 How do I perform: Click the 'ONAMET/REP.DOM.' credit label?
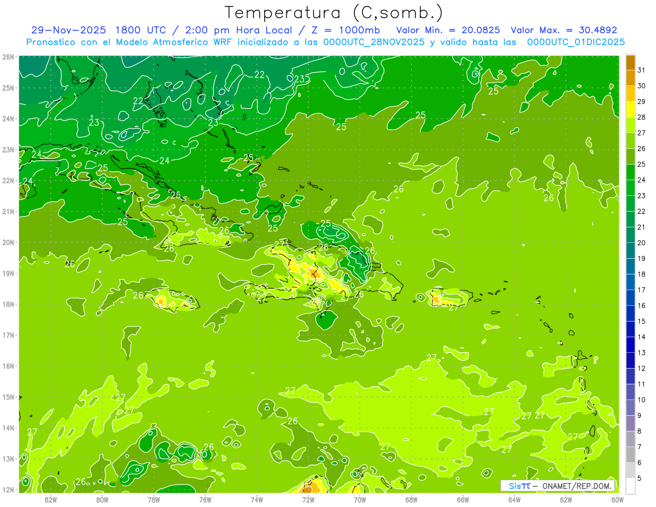[577, 486]
